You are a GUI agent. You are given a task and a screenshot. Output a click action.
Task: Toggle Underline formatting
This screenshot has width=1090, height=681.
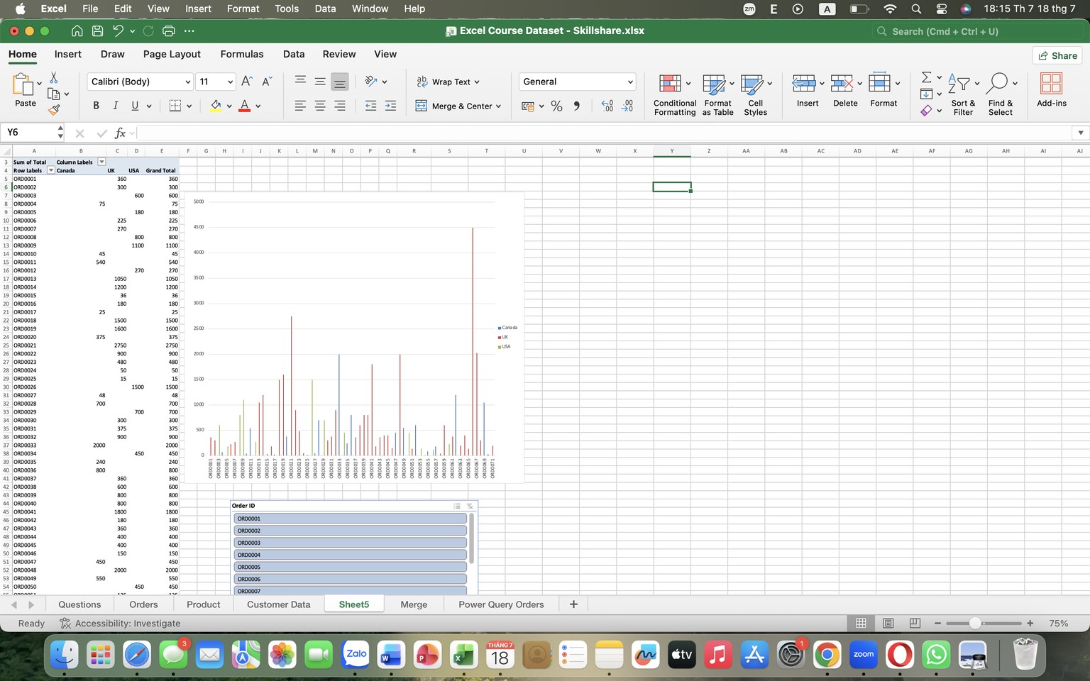[135, 106]
